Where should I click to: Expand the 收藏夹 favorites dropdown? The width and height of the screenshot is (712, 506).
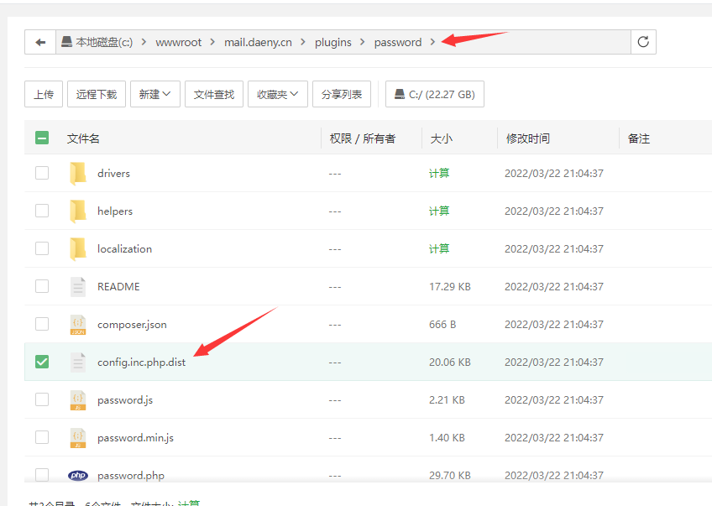(277, 95)
